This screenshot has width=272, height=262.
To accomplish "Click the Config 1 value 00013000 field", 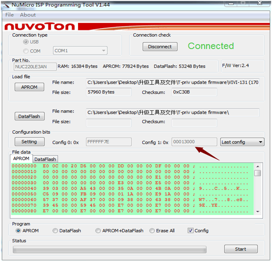I will click(194, 142).
